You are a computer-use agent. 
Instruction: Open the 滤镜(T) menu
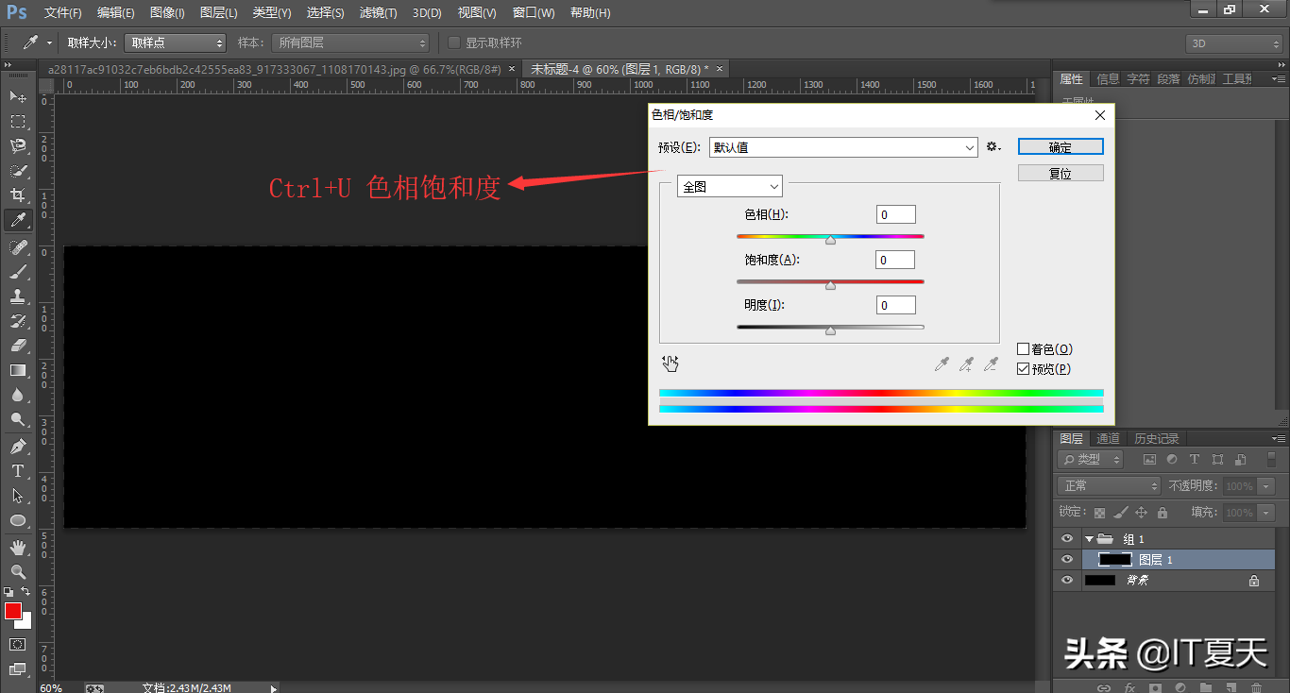[x=378, y=13]
